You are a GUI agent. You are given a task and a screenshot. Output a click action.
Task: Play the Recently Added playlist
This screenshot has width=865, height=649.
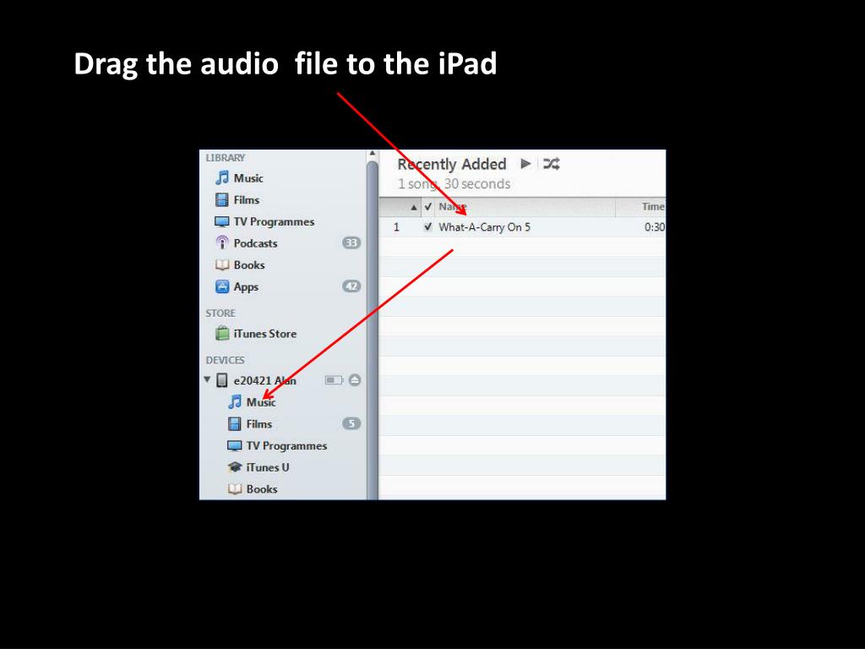[525, 163]
